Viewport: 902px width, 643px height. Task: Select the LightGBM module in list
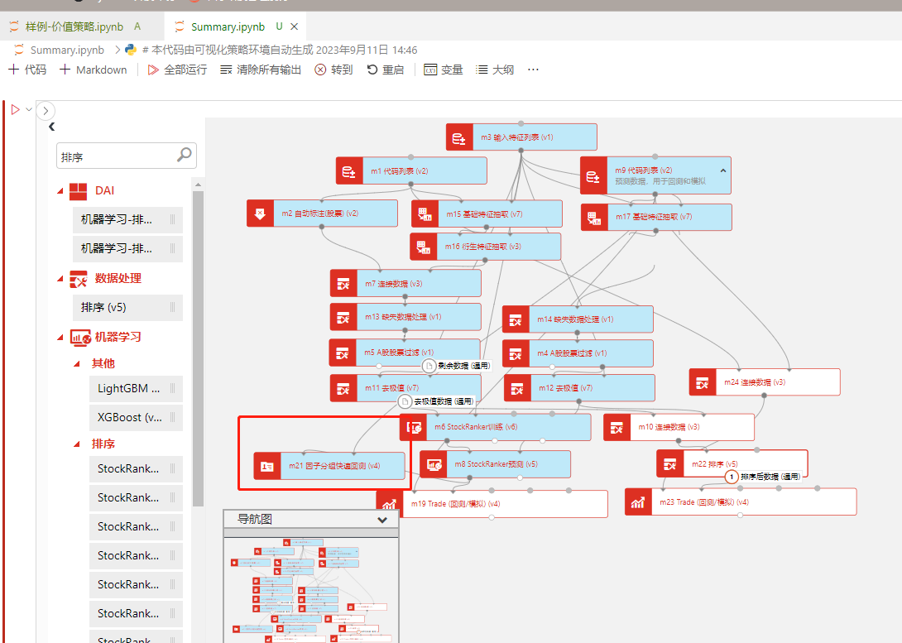[x=129, y=388]
